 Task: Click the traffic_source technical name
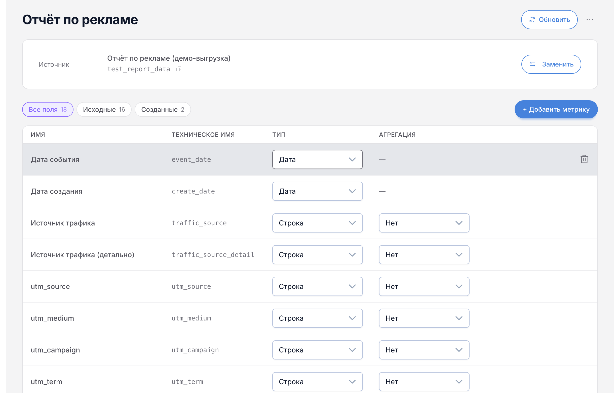coord(199,223)
